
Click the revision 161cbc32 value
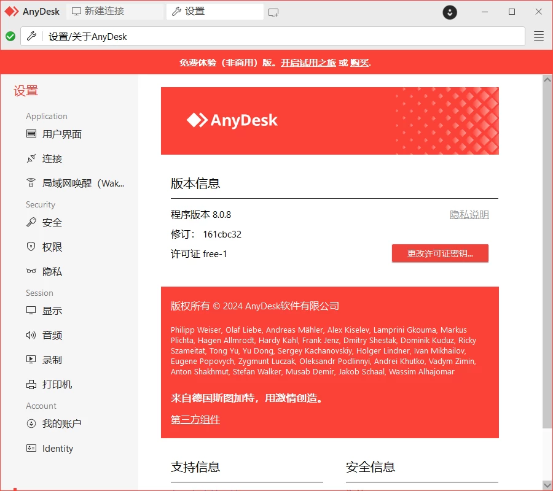point(222,234)
